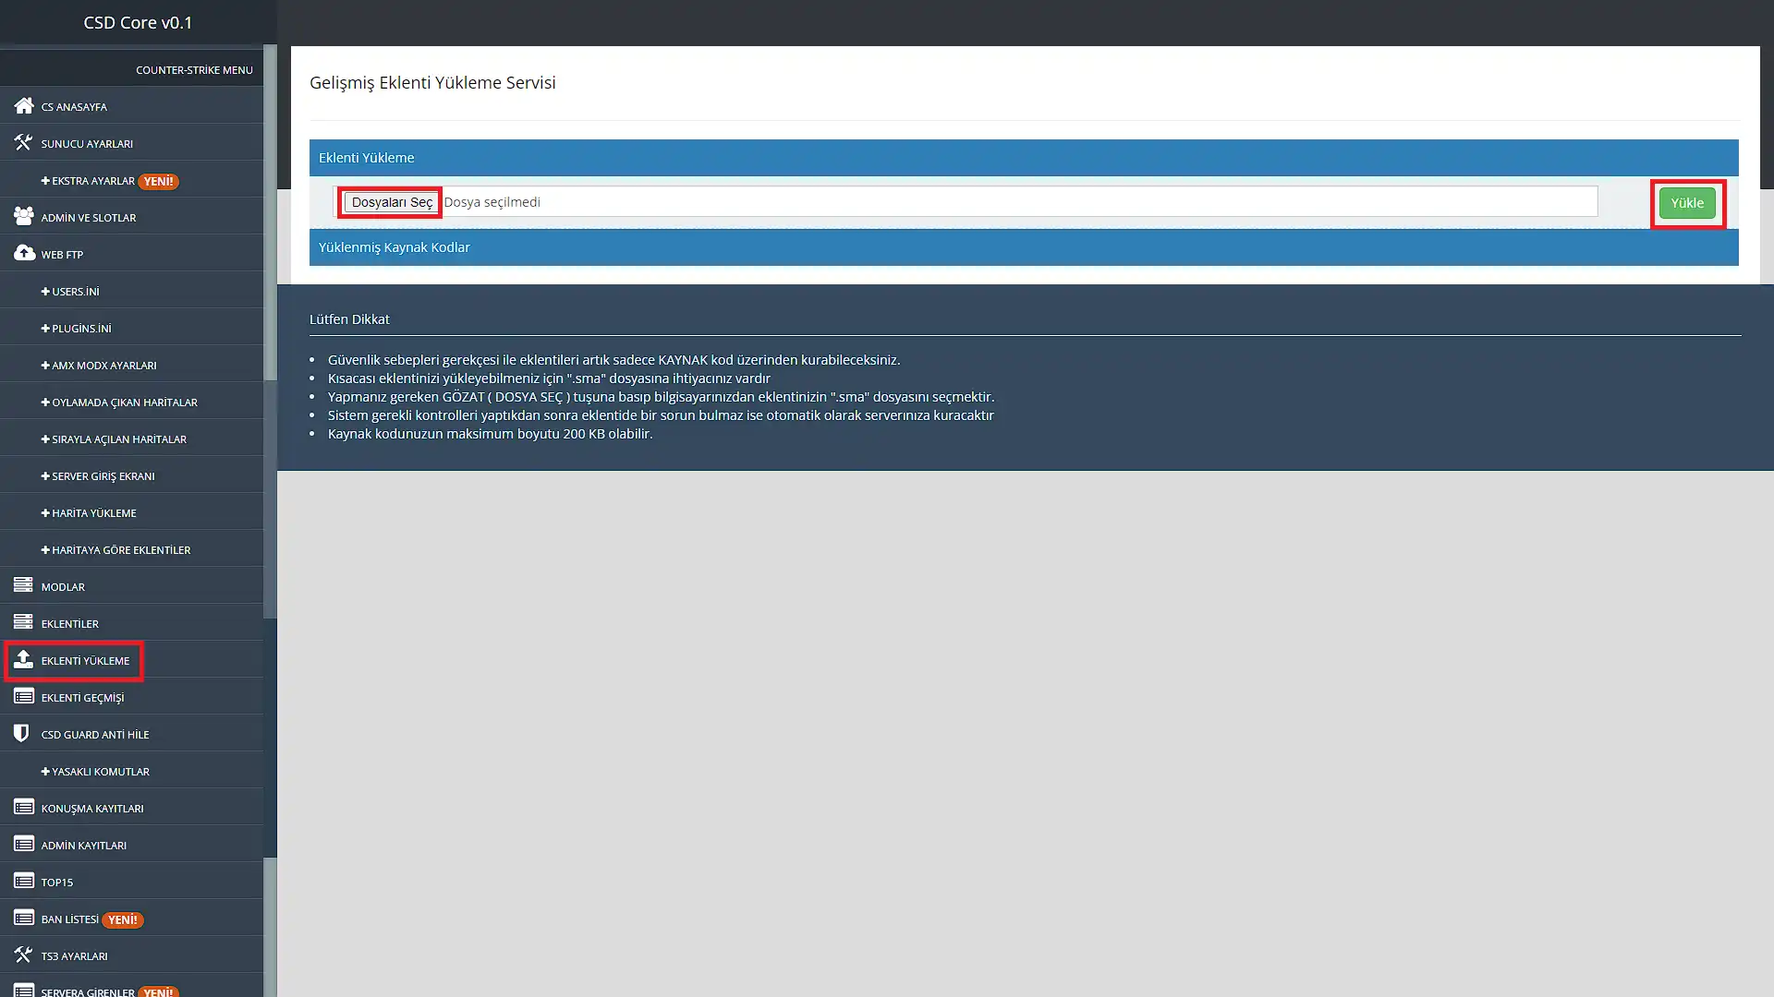Open AMX MODX Ayarları submenu entry
This screenshot has width=1774, height=997.
(131, 364)
